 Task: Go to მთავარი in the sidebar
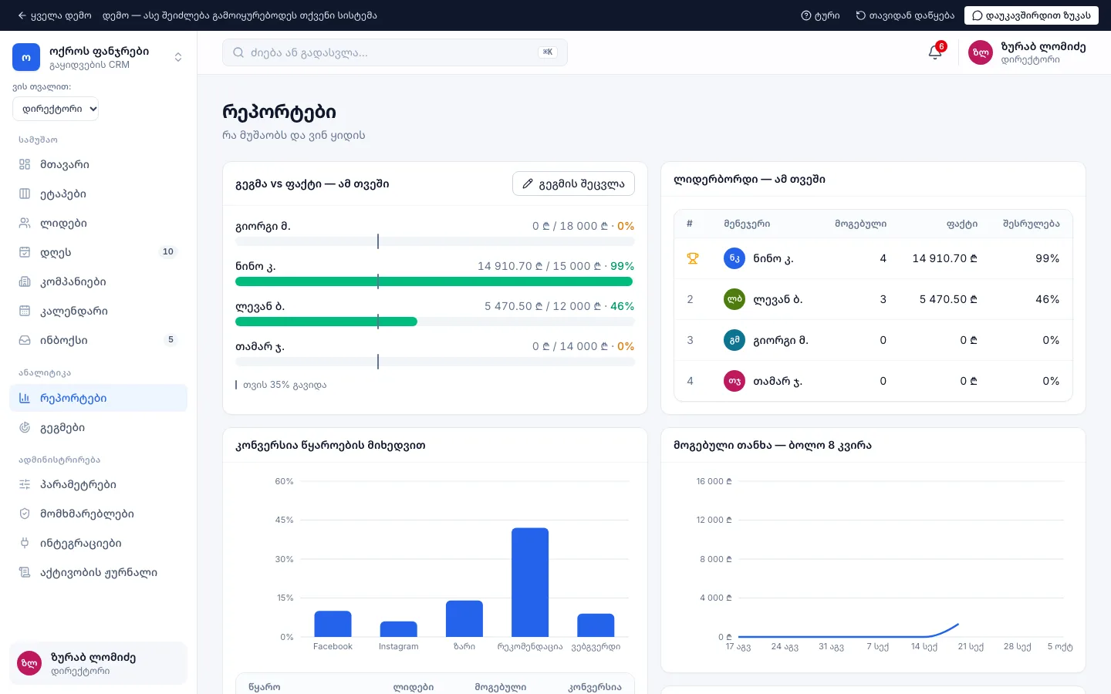[x=98, y=164]
